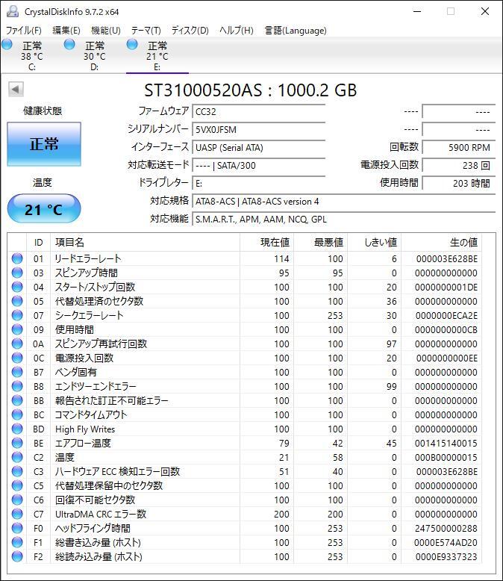Select the UltraDMA CRC エラー数 row name

coord(101,515)
